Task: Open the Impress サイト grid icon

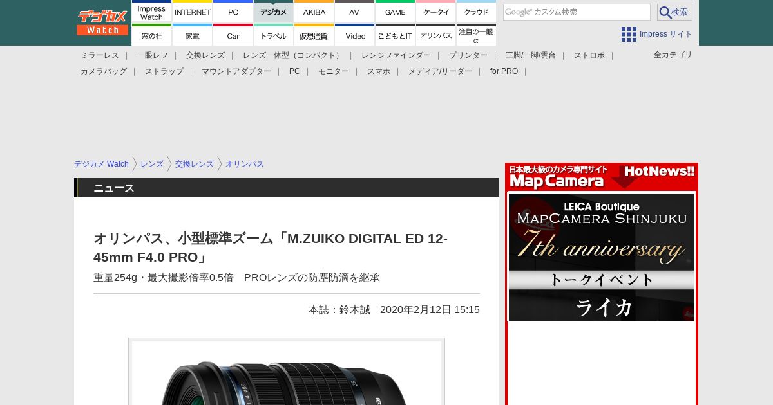Action: 629,34
